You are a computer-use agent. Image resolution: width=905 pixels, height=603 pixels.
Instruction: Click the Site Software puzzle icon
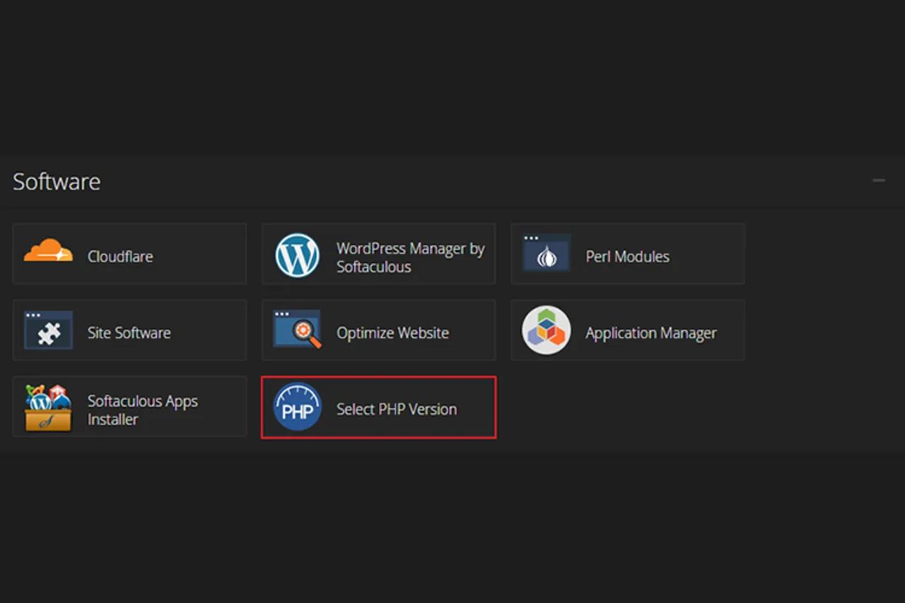(48, 329)
